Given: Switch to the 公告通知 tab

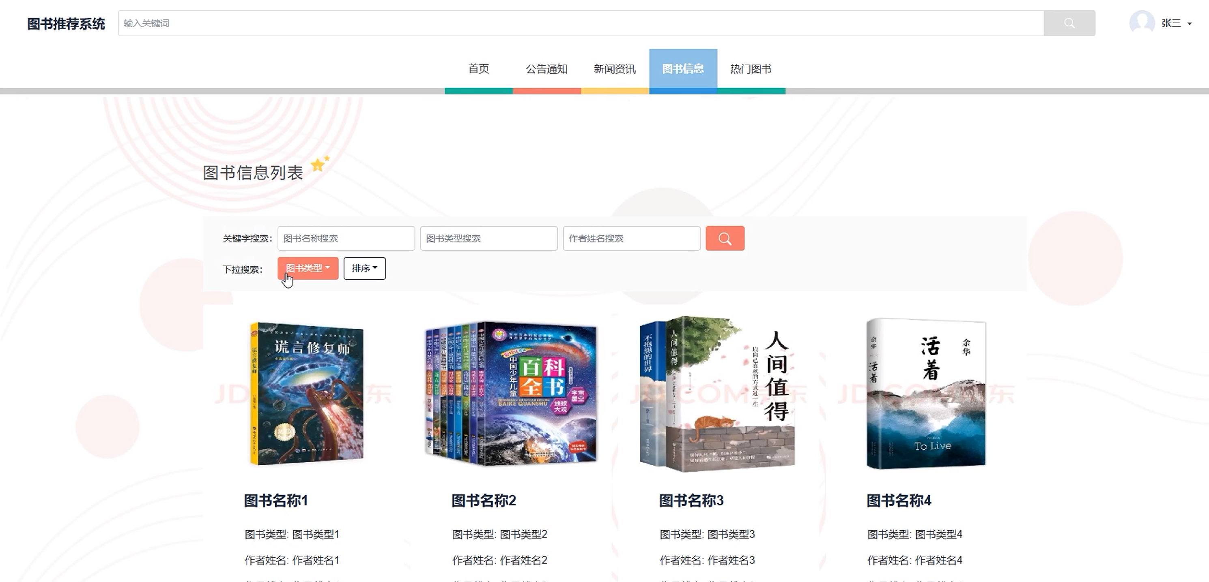Looking at the screenshot, I should tap(546, 69).
